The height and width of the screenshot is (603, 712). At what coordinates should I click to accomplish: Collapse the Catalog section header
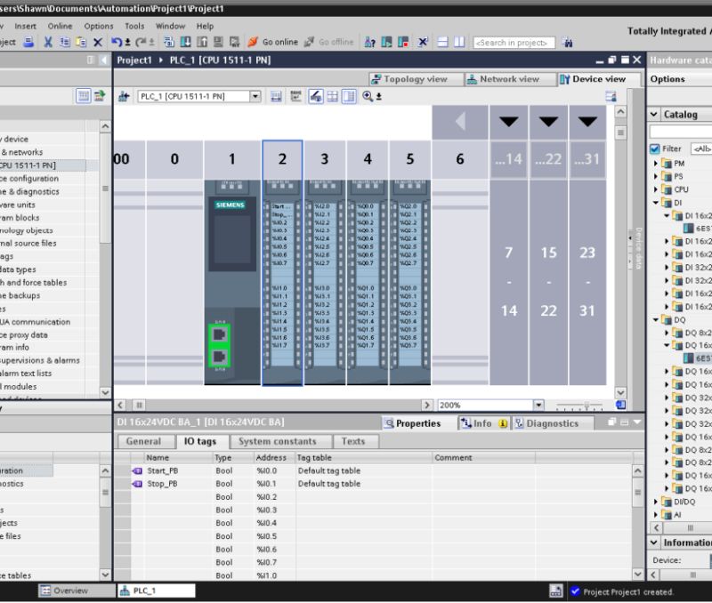tap(654, 115)
